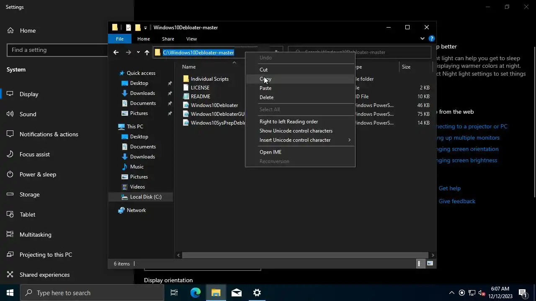The width and height of the screenshot is (536, 301).
Task: Open the View ribbon tab
Action: click(191, 39)
